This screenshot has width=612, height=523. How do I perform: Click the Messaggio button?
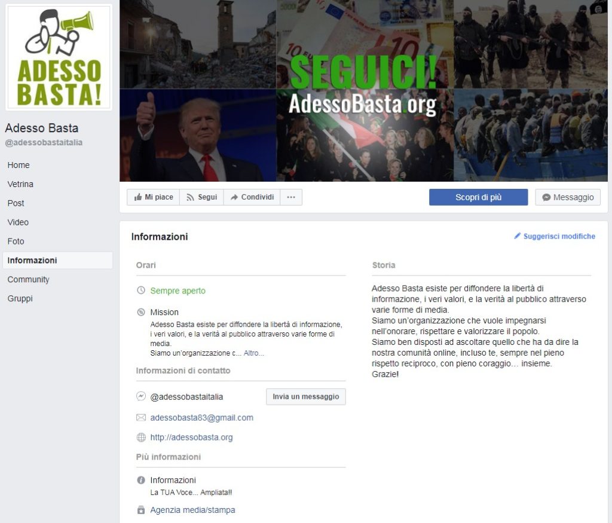tap(568, 197)
